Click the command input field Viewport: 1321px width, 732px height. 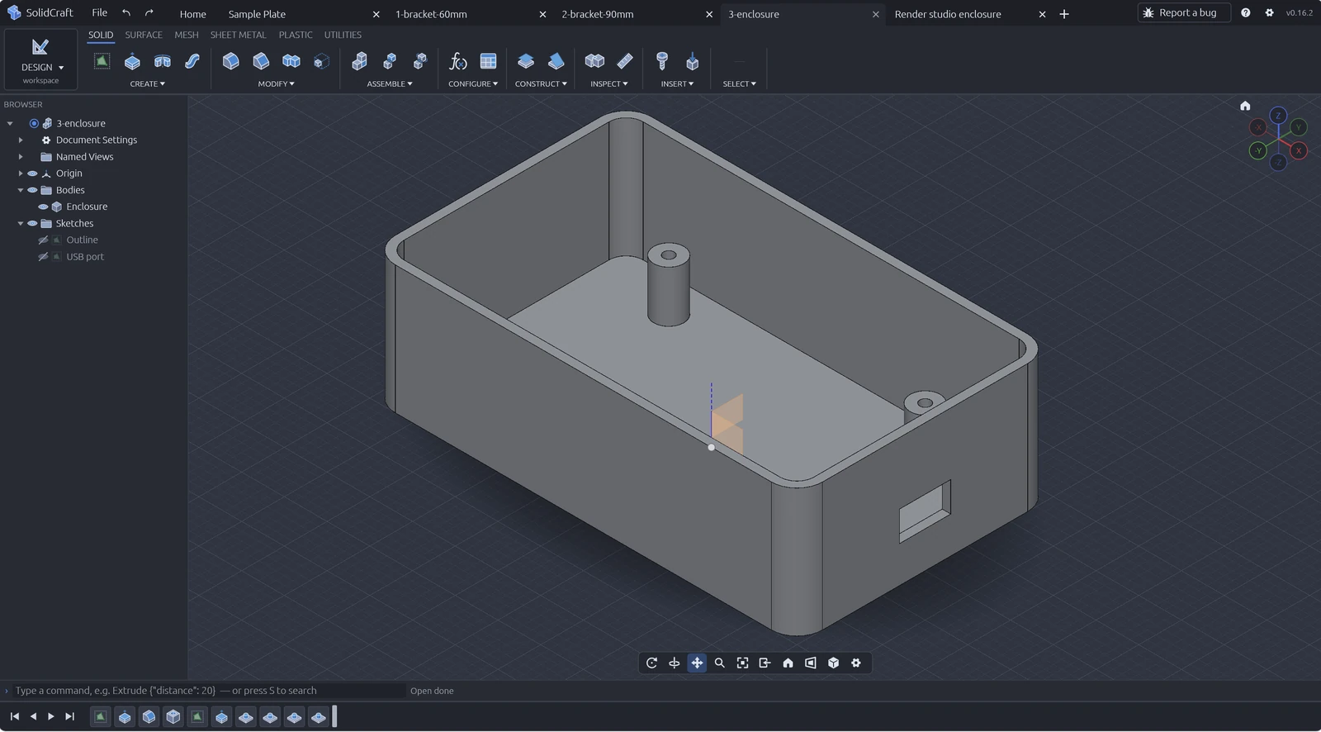point(208,691)
